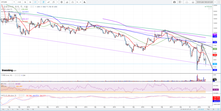Undo the last chart action
This screenshot has width=221, height=111.
(77, 2)
